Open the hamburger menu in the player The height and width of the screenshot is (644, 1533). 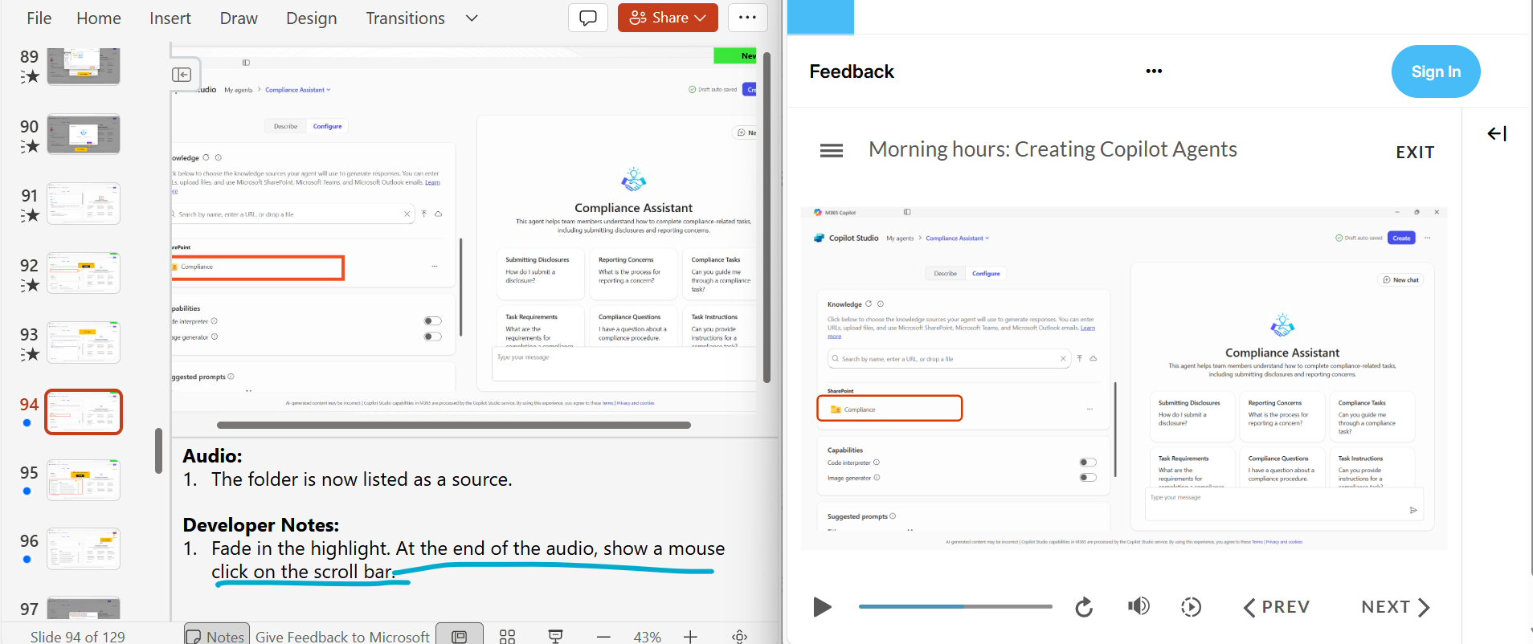point(832,150)
